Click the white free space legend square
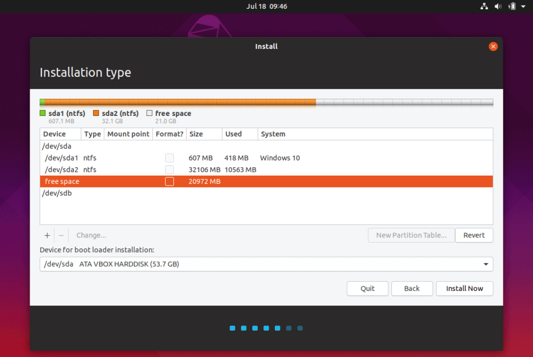533x357 pixels. pos(149,113)
